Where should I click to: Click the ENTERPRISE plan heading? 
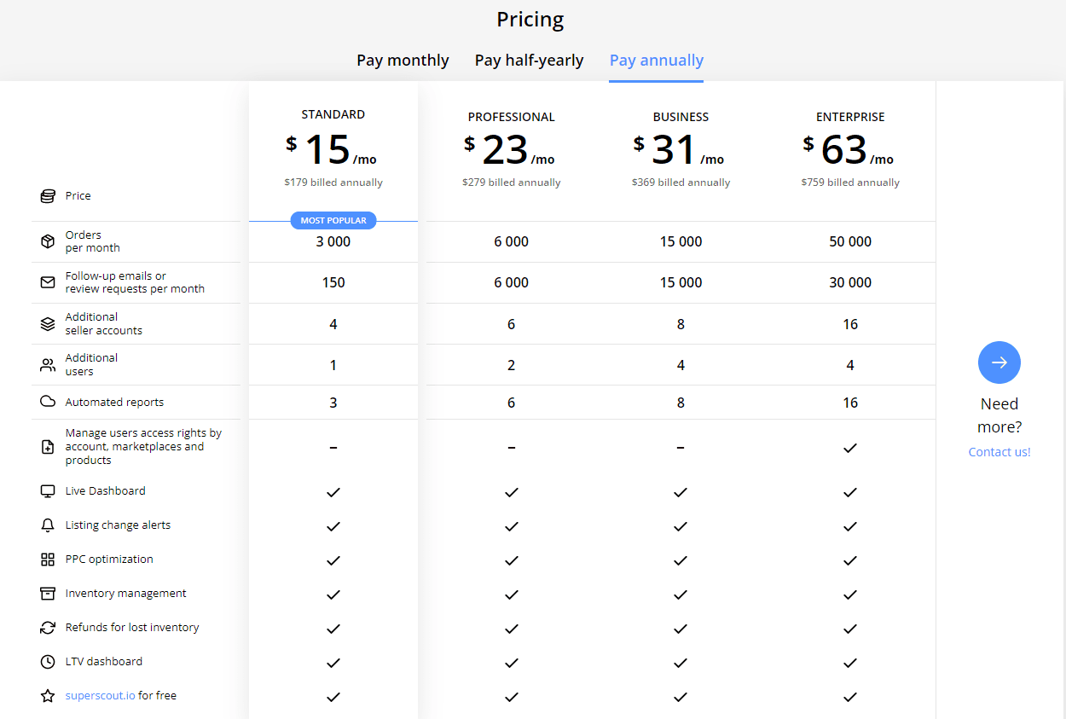point(850,117)
